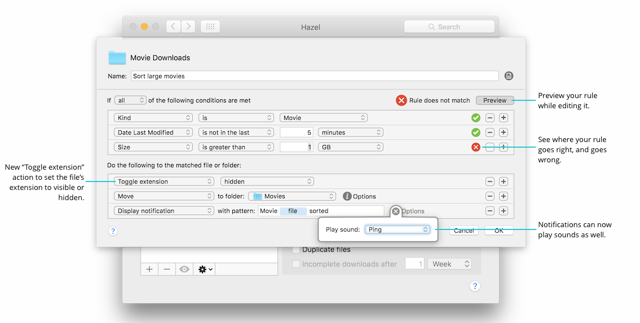Click the Cancel button
Image resolution: width=640 pixels, height=323 pixels.
click(x=464, y=231)
